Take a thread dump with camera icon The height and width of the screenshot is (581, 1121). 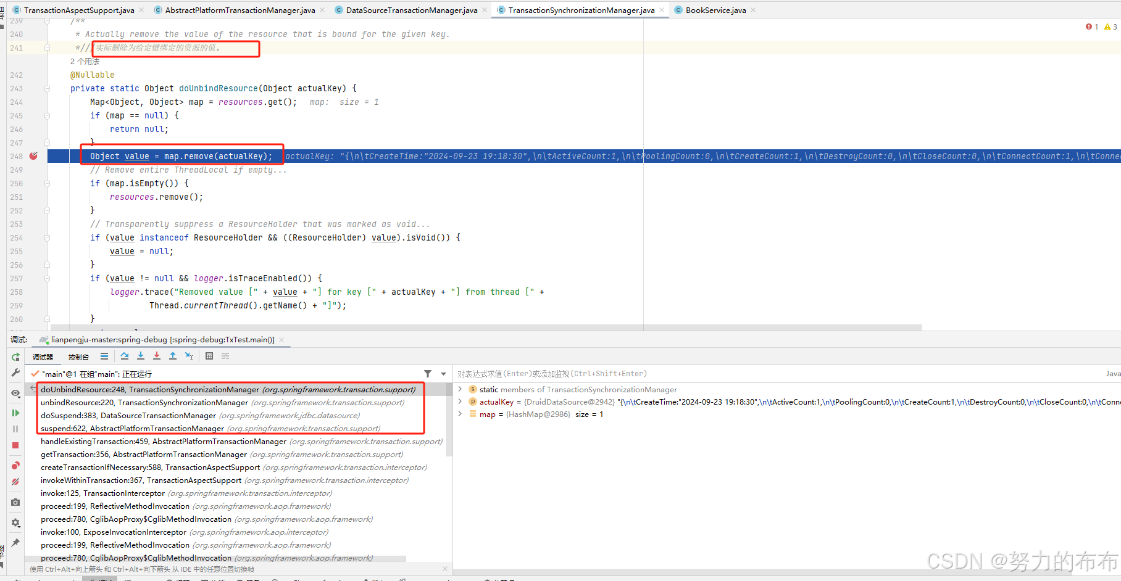click(x=15, y=503)
